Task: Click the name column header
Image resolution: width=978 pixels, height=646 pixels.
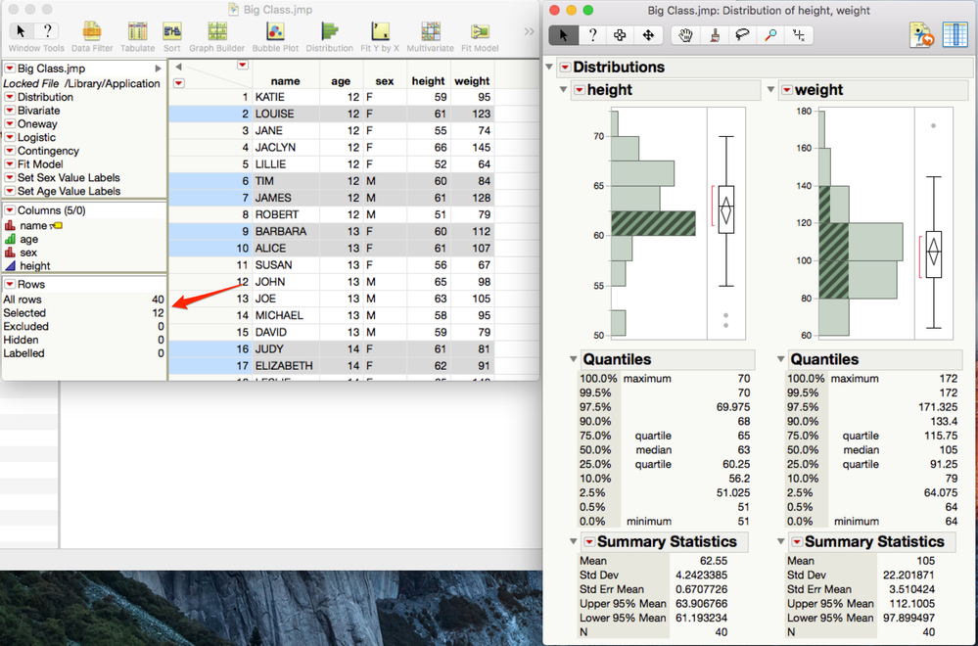Action: click(x=286, y=81)
